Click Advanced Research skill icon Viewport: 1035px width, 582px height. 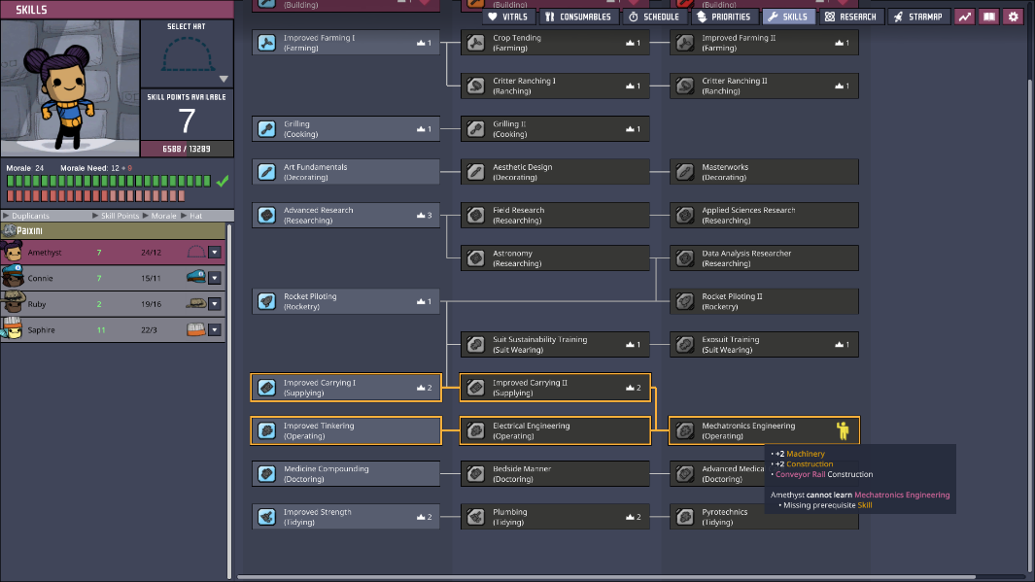click(266, 215)
